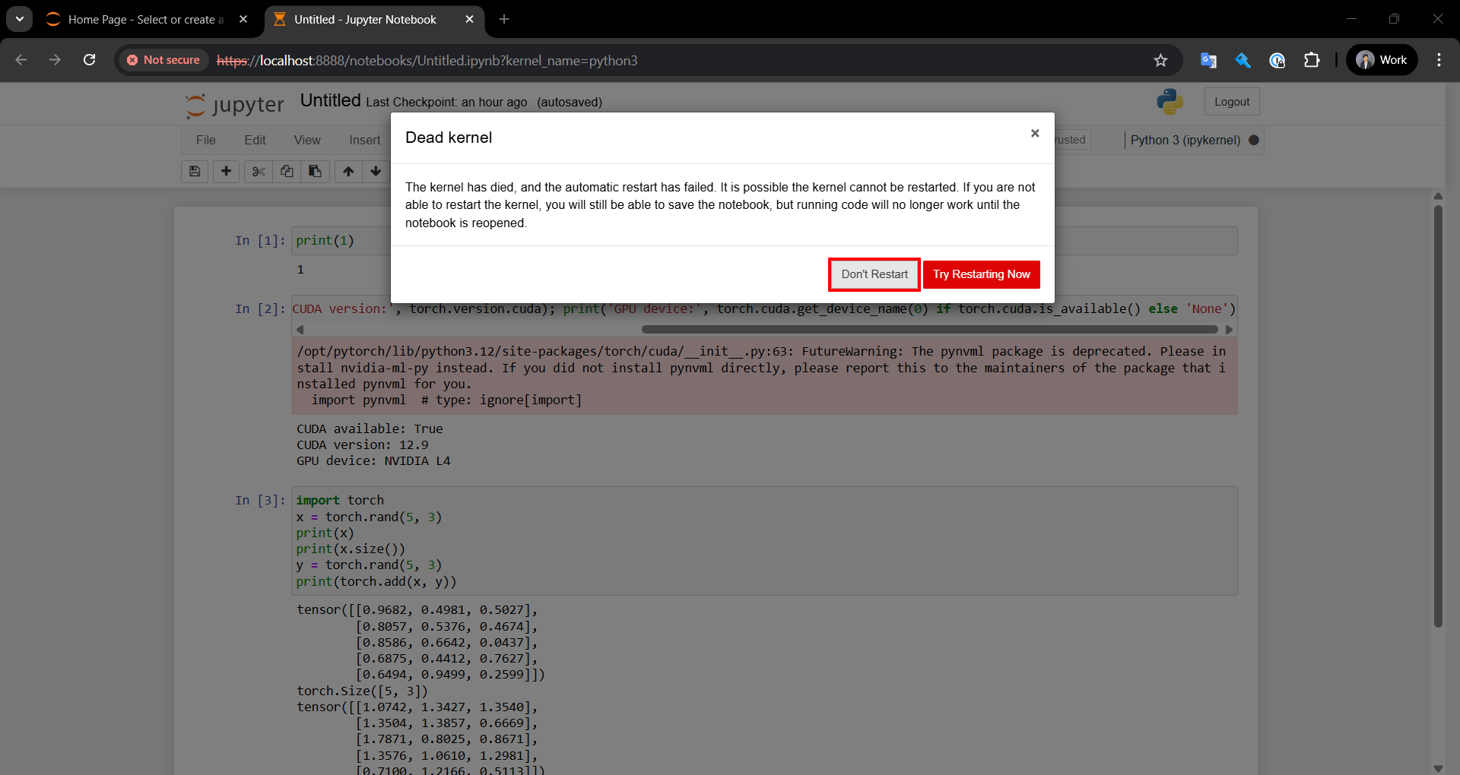Click the insert cell below plus icon
Screen dimensions: 1460x775
(226, 172)
